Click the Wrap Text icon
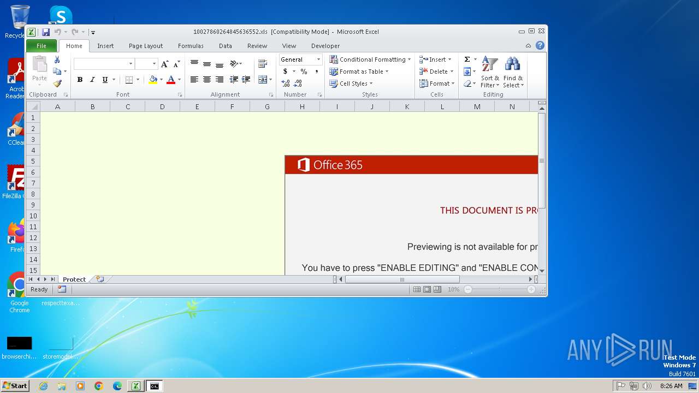This screenshot has height=393, width=699. click(263, 64)
